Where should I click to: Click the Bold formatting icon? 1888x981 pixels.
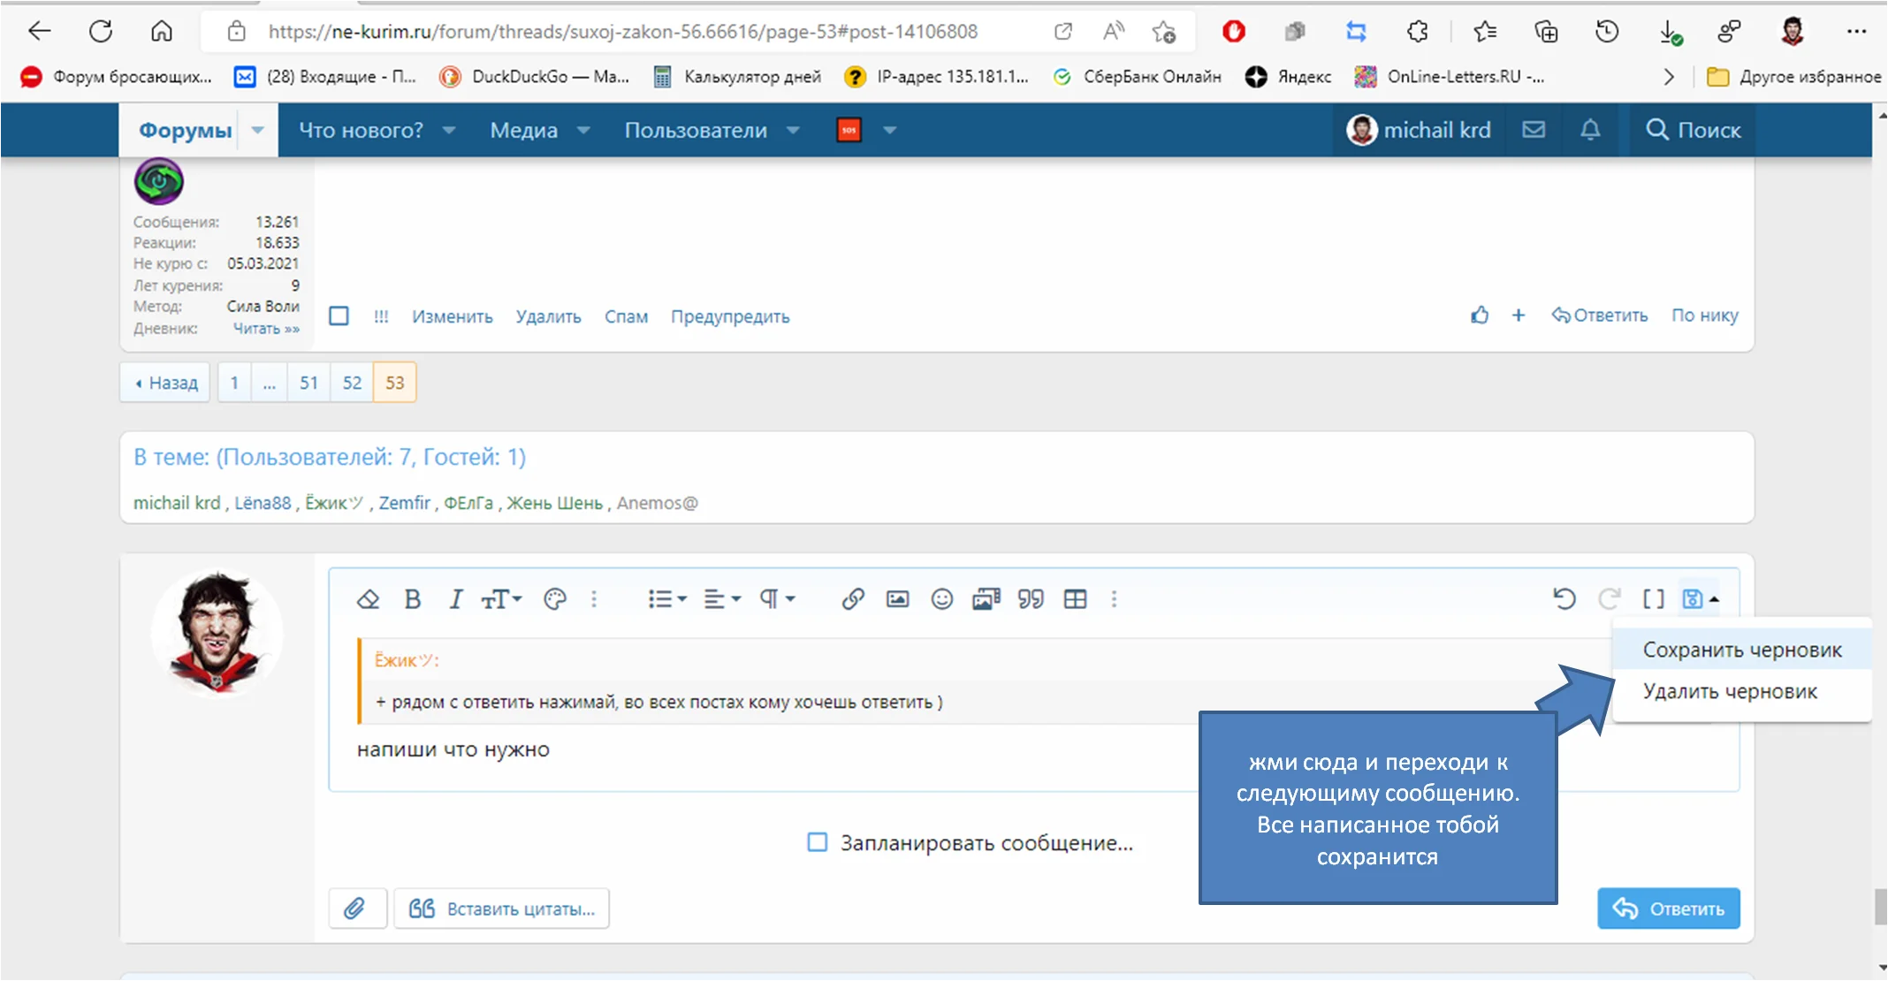coord(412,599)
